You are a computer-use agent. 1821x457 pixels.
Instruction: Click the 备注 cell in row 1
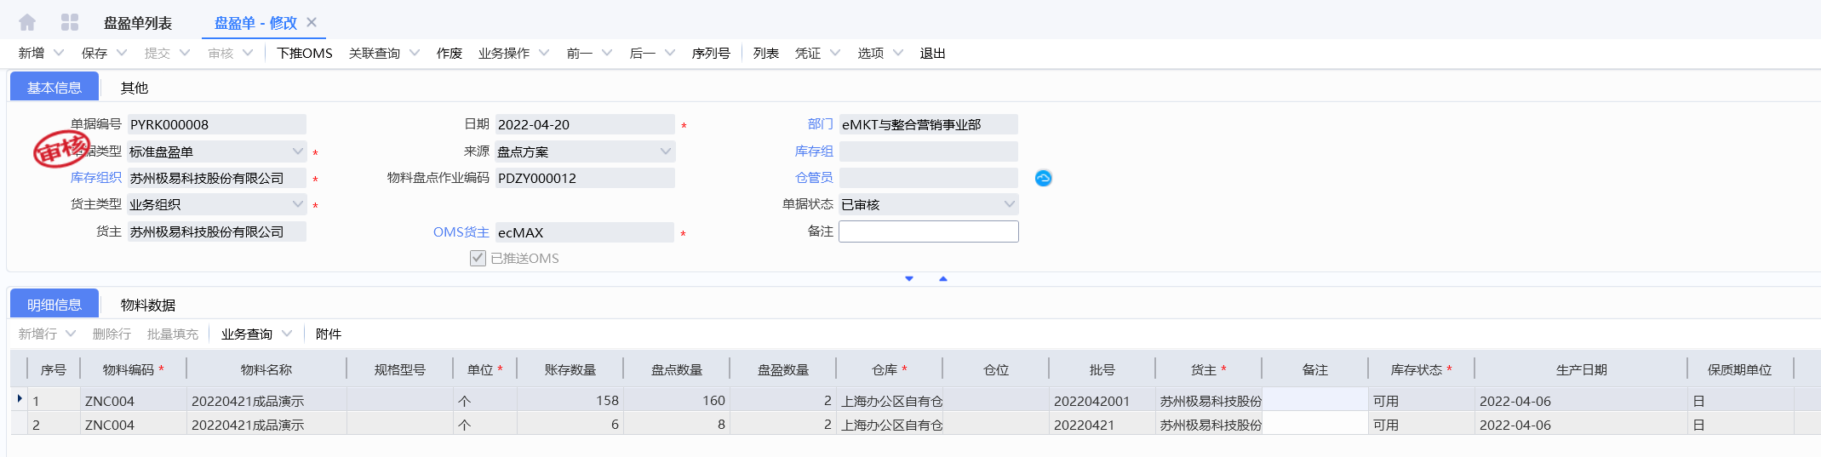pos(1315,400)
